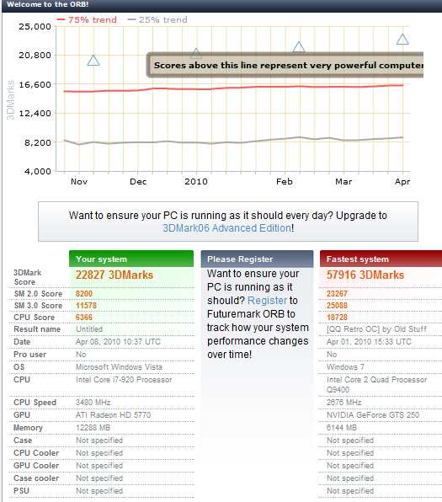This screenshot has height=502, width=442.
Task: Open the 3DMark06 Advanced Edition link
Action: [226, 228]
